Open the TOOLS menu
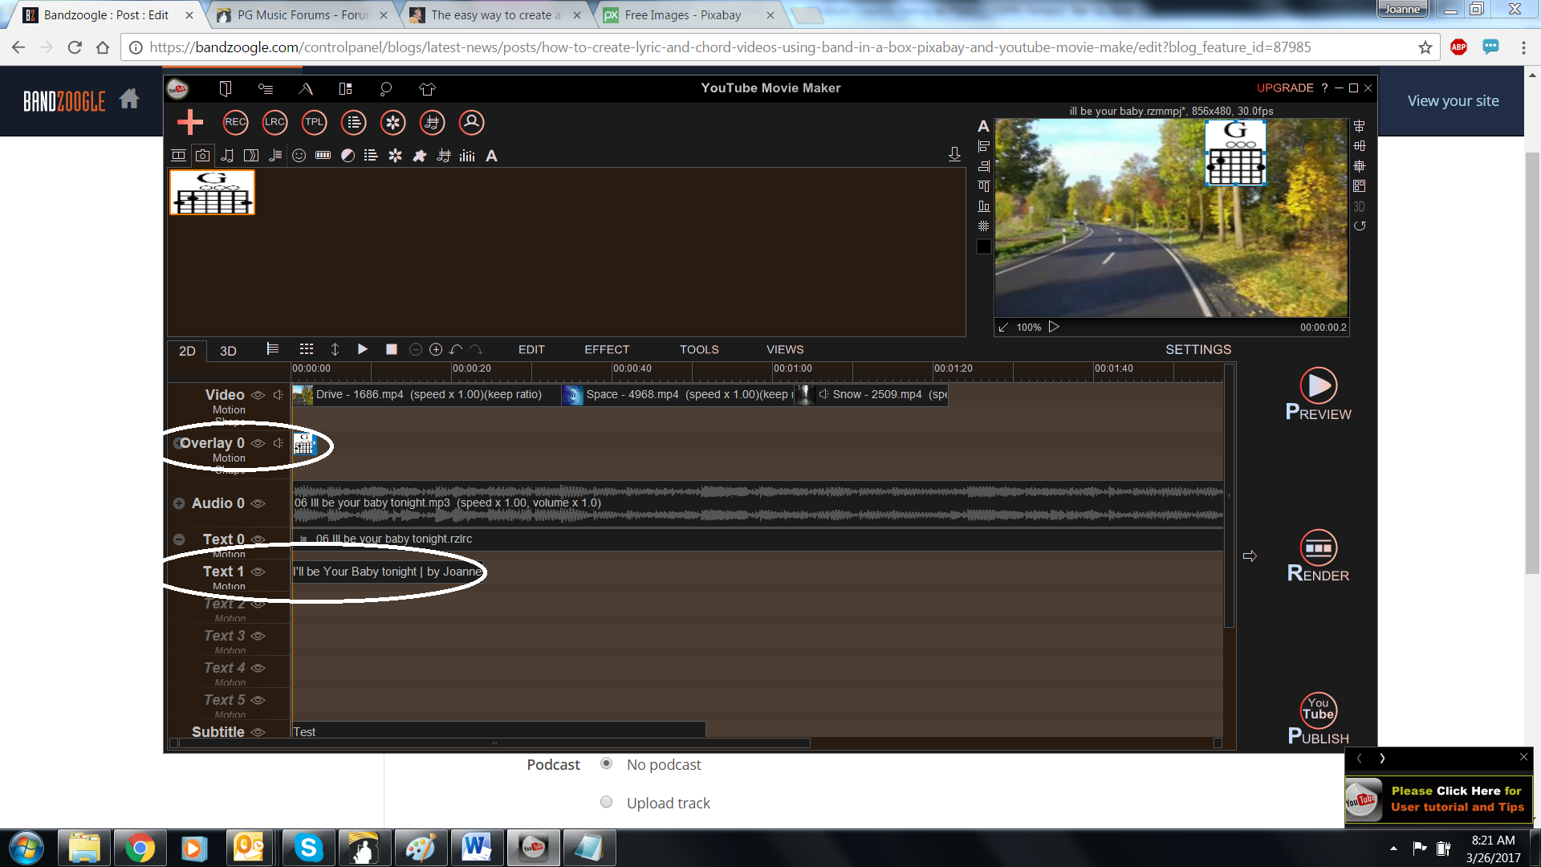1541x867 pixels. point(699,349)
